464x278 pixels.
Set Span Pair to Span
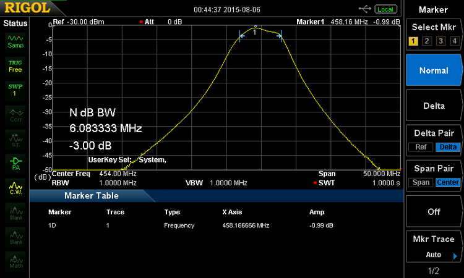click(421, 182)
